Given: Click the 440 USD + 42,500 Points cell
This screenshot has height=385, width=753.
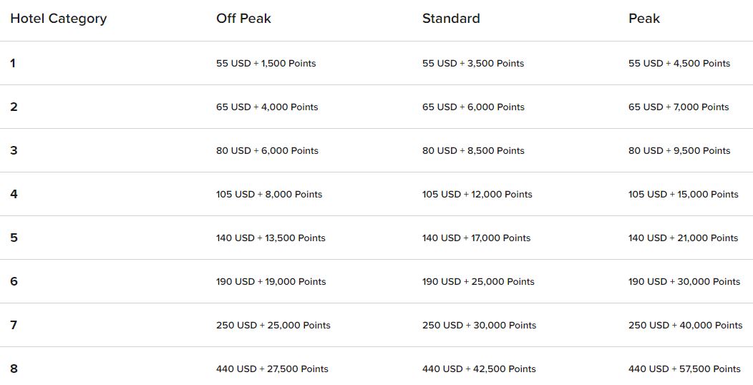Looking at the screenshot, I should pyautogui.click(x=479, y=369).
